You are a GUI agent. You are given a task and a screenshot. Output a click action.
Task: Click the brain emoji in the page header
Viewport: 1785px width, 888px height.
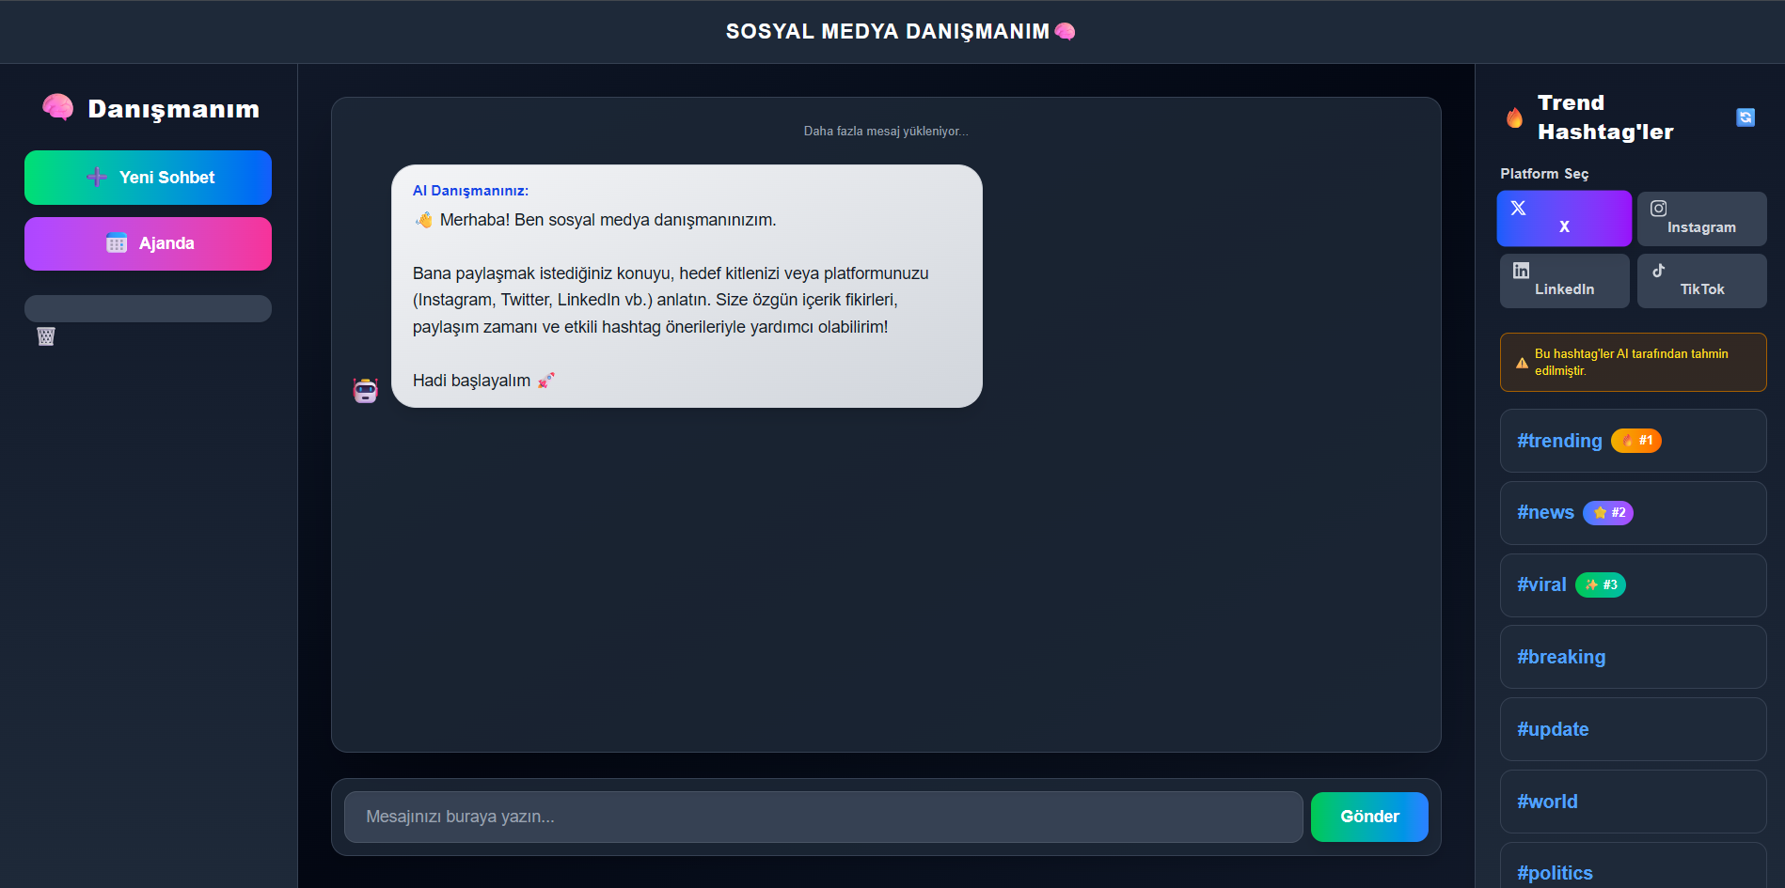(x=1065, y=31)
